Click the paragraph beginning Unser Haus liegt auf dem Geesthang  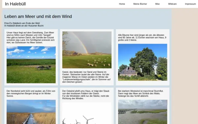coord(31,38)
